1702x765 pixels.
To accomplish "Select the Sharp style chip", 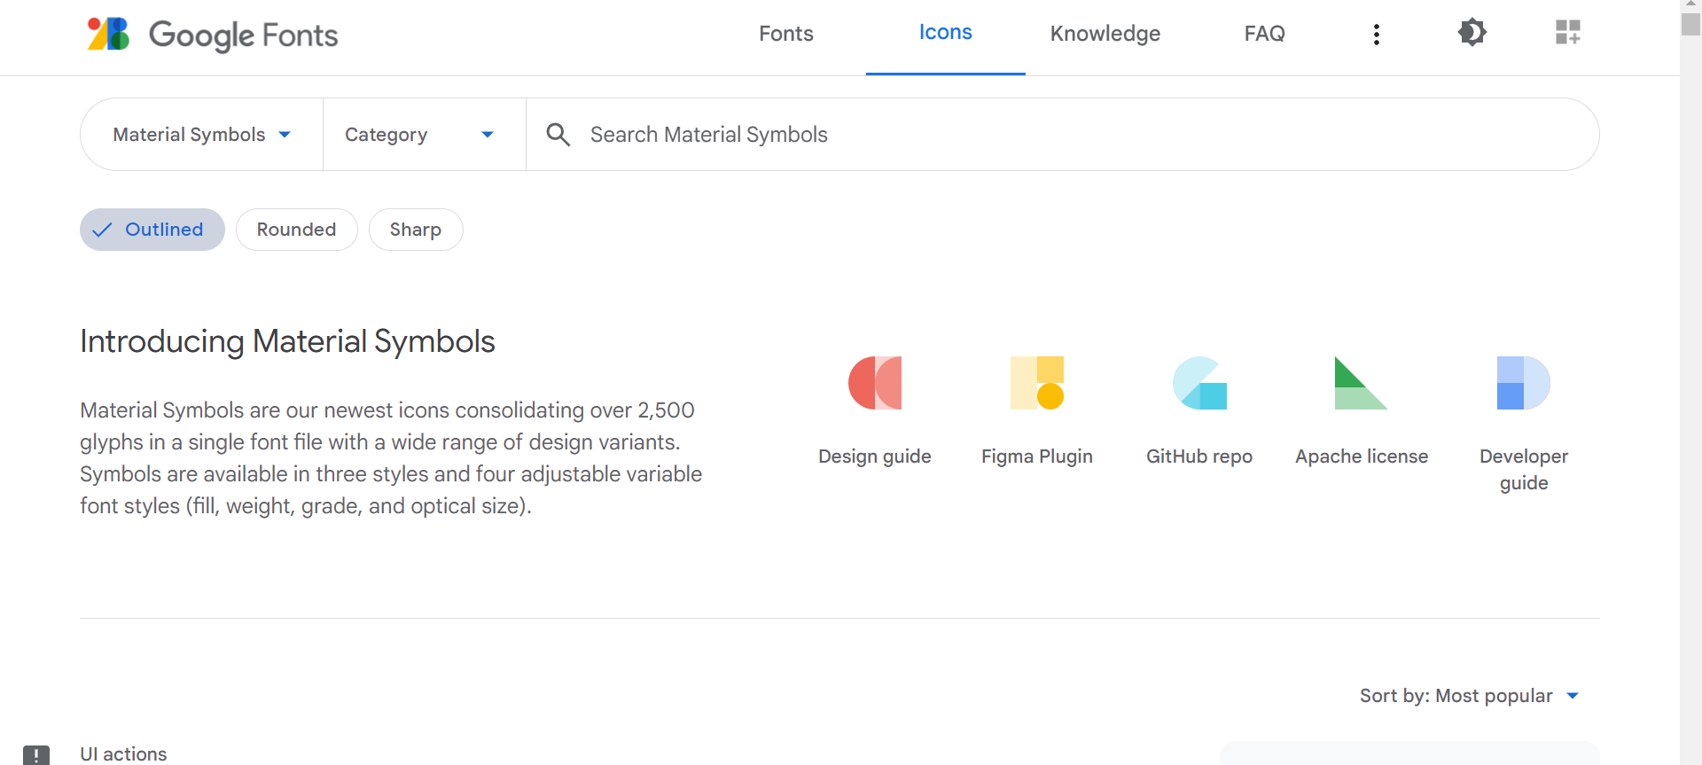I will pyautogui.click(x=416, y=230).
